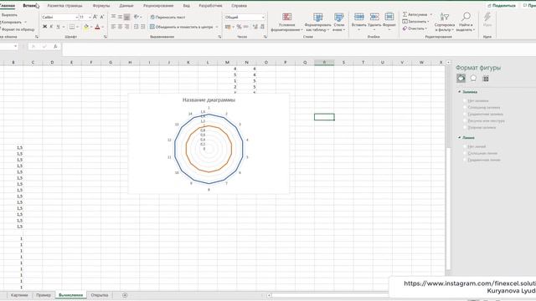Collapse the Линия (Line) section
This screenshot has width=536, height=301.
[x=460, y=137]
